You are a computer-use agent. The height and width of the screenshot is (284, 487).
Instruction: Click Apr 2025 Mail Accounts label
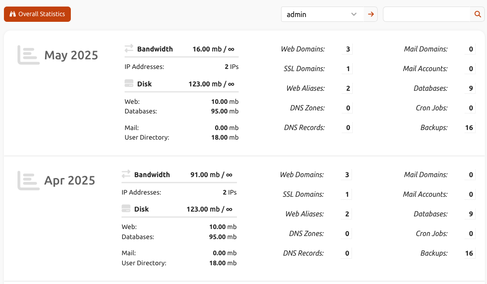click(425, 194)
